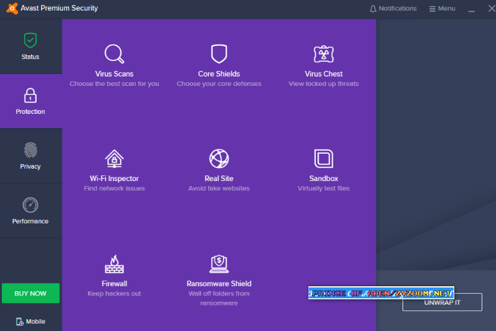
Task: Click the Firewall title text
Action: point(114,284)
